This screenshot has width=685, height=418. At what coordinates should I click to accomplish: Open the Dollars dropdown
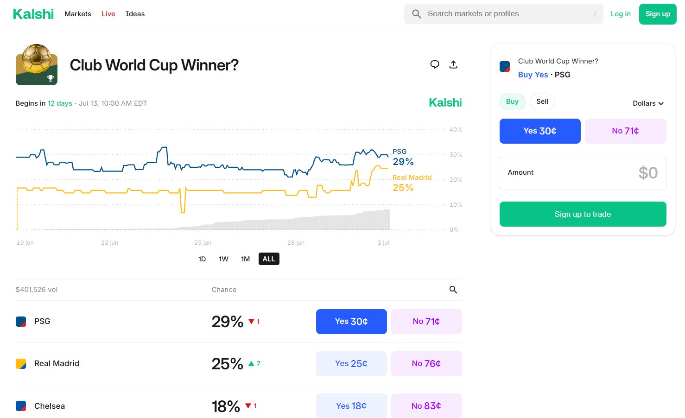pyautogui.click(x=648, y=103)
